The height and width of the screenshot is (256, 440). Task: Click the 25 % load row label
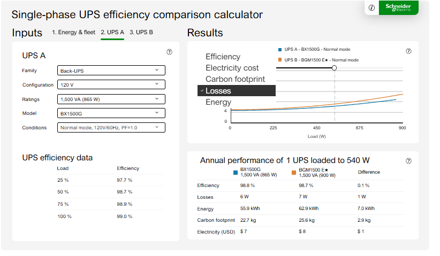tap(63, 180)
